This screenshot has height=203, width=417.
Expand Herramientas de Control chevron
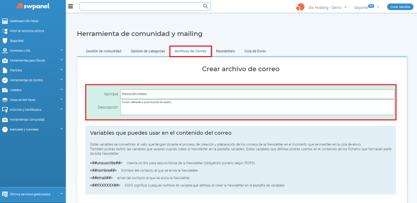point(61,80)
